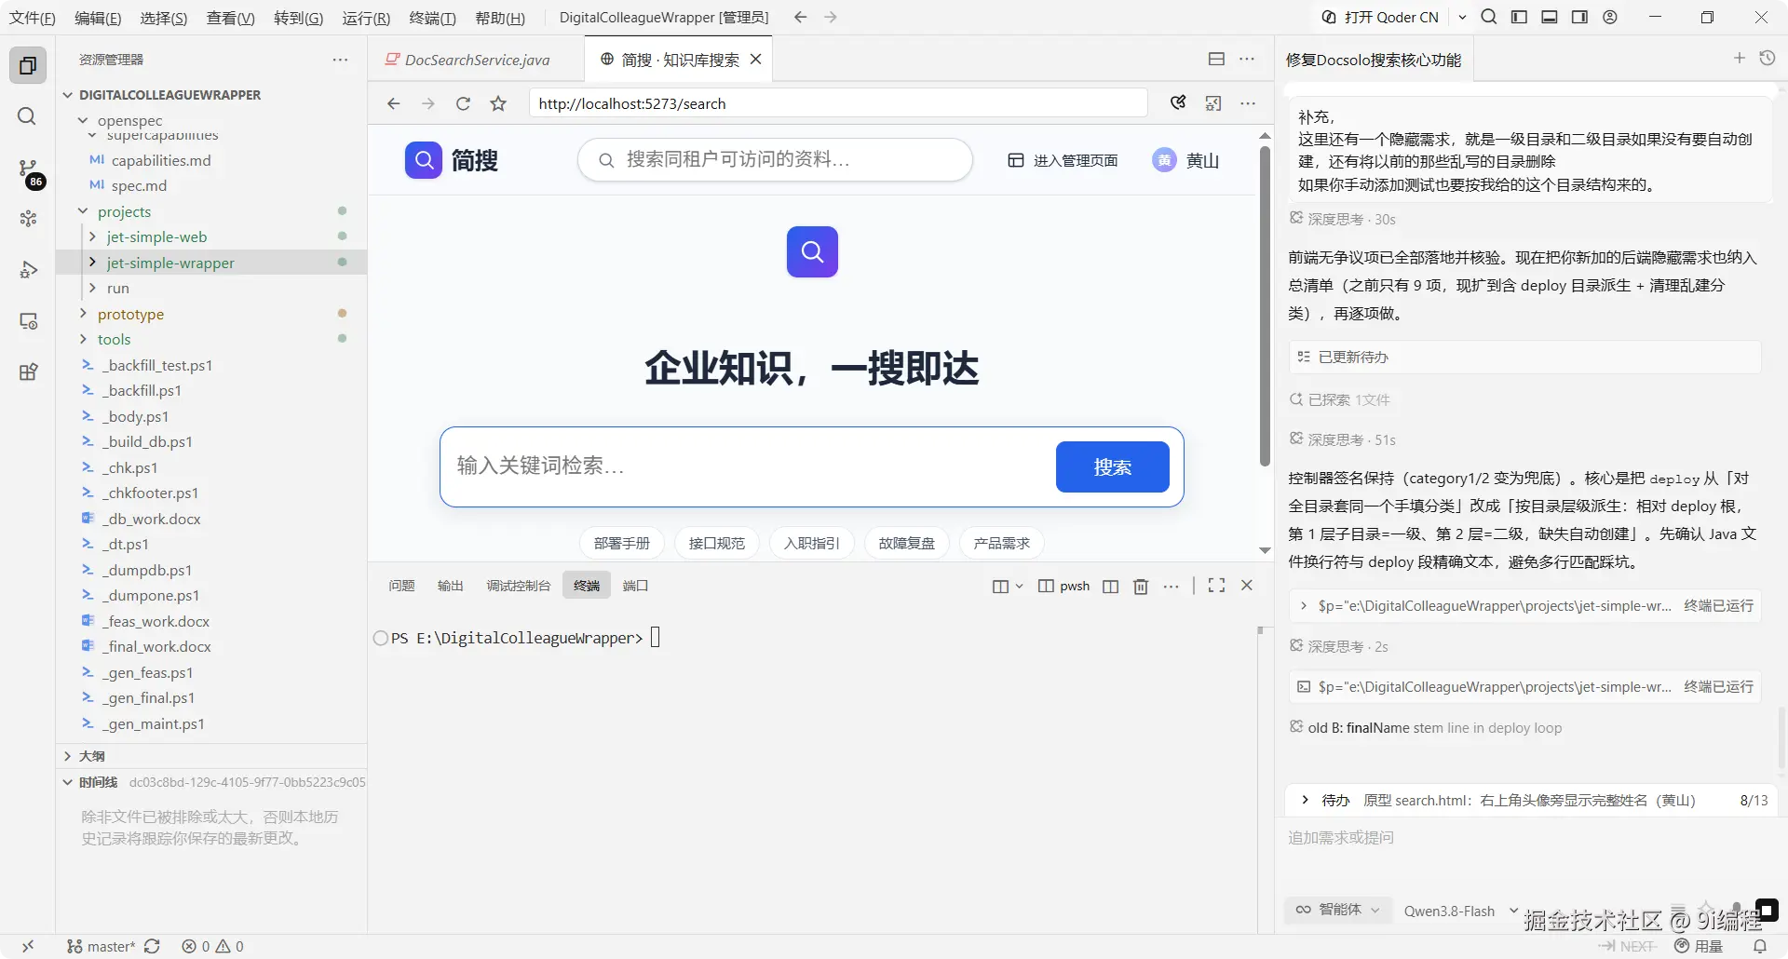Image resolution: width=1788 pixels, height=959 pixels.
Task: Click the 打开 Qoder CN button
Action: click(1380, 17)
